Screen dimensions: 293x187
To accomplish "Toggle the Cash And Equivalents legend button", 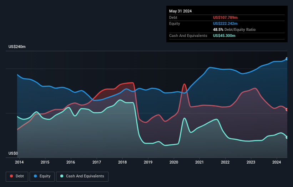I will pos(82,176).
